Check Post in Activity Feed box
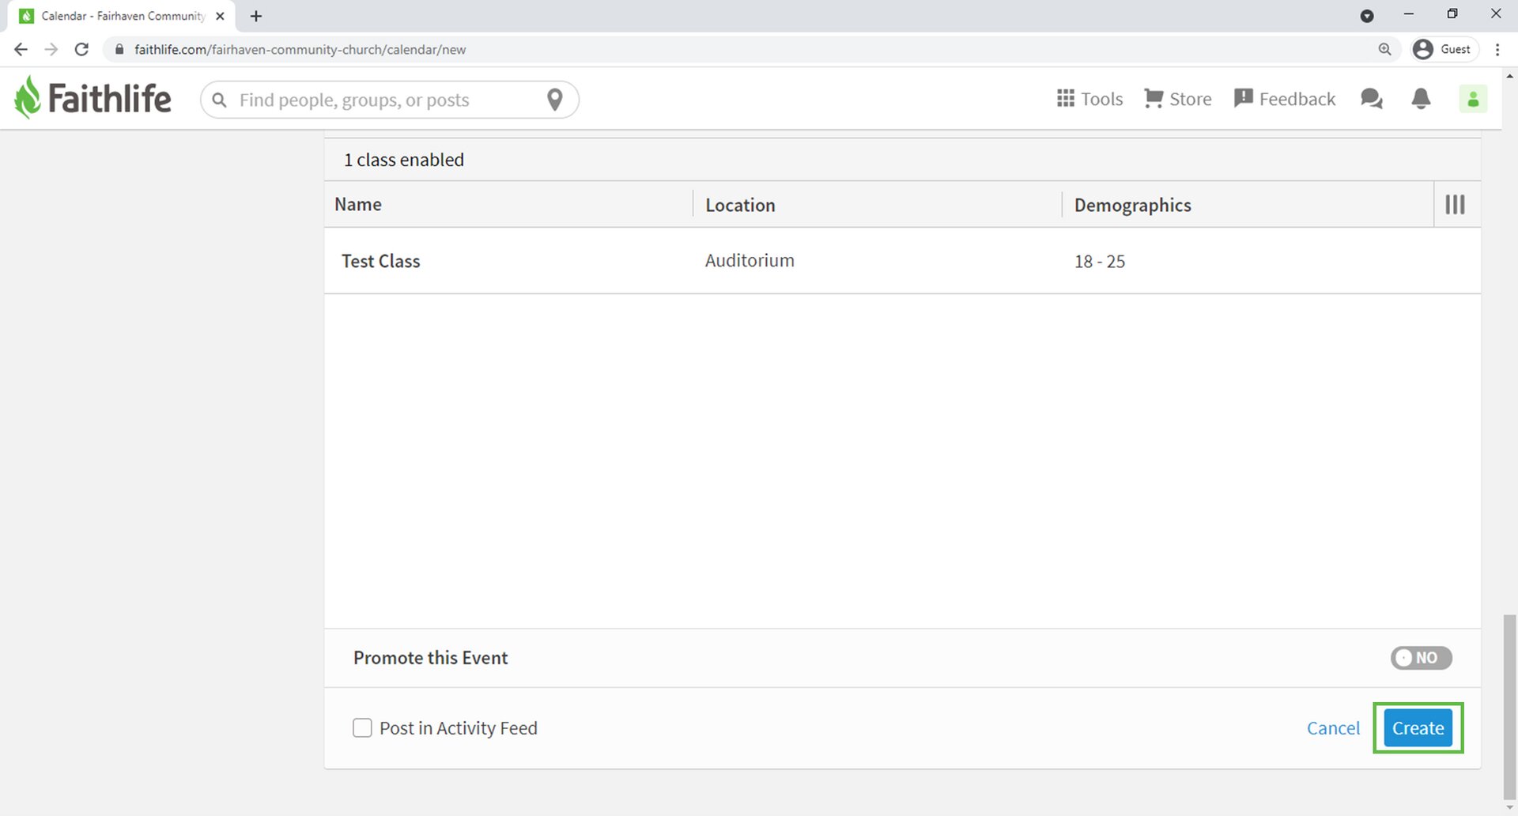Viewport: 1518px width, 816px height. pyautogui.click(x=362, y=728)
